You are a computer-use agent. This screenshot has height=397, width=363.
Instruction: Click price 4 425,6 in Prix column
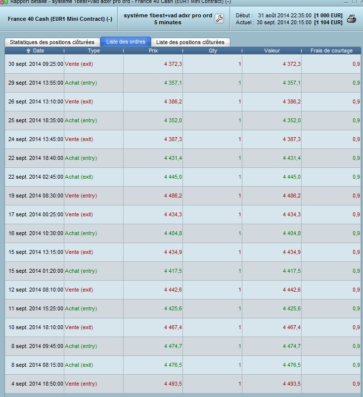[173, 308]
